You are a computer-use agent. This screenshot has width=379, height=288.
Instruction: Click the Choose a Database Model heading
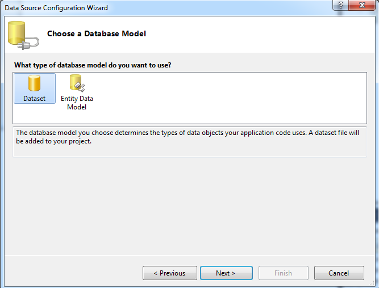click(97, 33)
